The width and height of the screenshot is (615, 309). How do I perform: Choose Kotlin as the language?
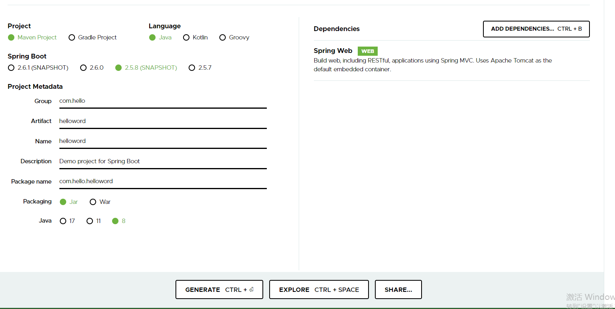[195, 37]
